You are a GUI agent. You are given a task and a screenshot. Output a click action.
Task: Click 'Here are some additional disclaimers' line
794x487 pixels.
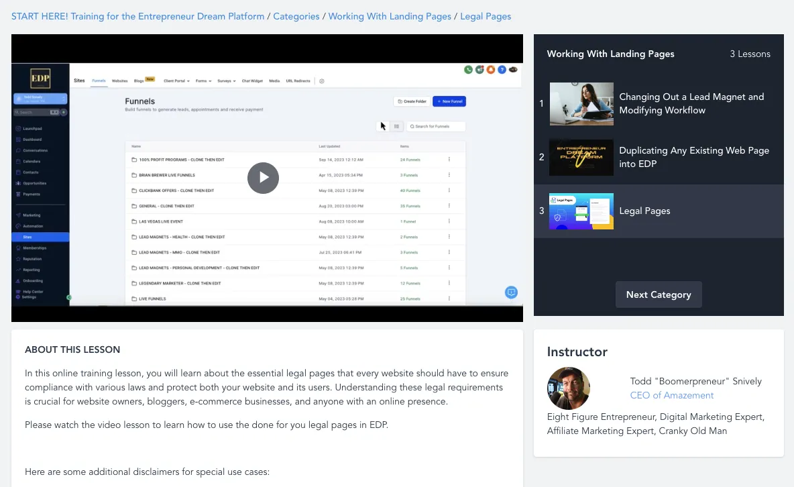click(147, 472)
